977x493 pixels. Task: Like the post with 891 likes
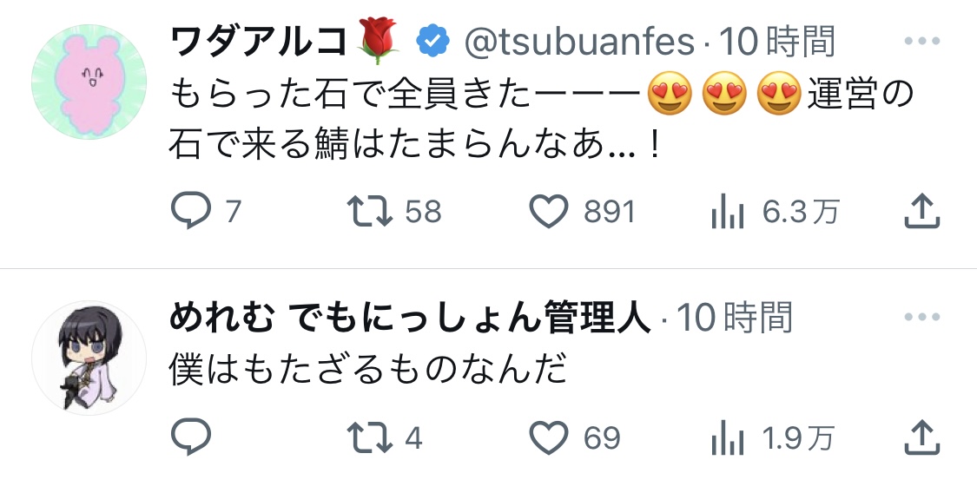[550, 212]
